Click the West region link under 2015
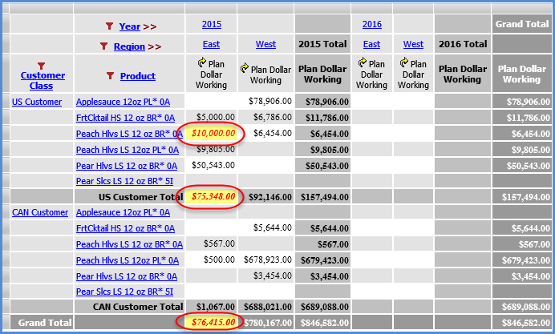 265,44
